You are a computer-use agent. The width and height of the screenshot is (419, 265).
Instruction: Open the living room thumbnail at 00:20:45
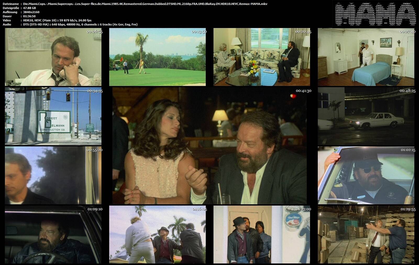(x=262, y=57)
